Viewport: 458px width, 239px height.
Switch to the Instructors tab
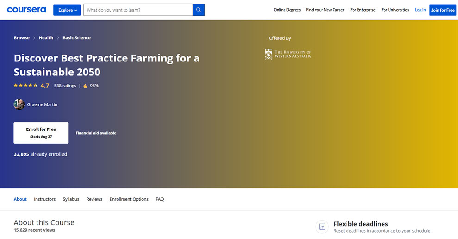pyautogui.click(x=45, y=199)
